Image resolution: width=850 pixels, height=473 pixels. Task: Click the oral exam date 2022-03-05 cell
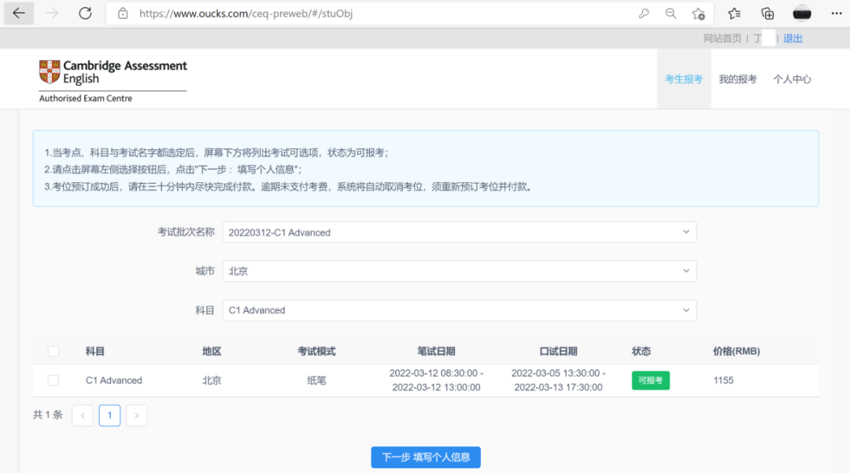tap(558, 380)
